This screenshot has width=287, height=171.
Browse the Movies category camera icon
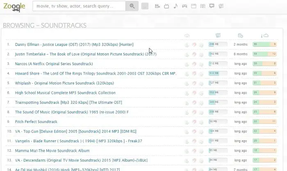[157, 6]
